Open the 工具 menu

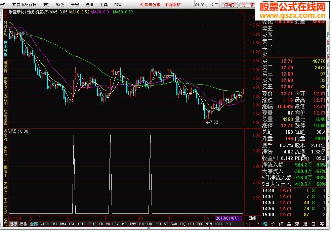pos(104,4)
